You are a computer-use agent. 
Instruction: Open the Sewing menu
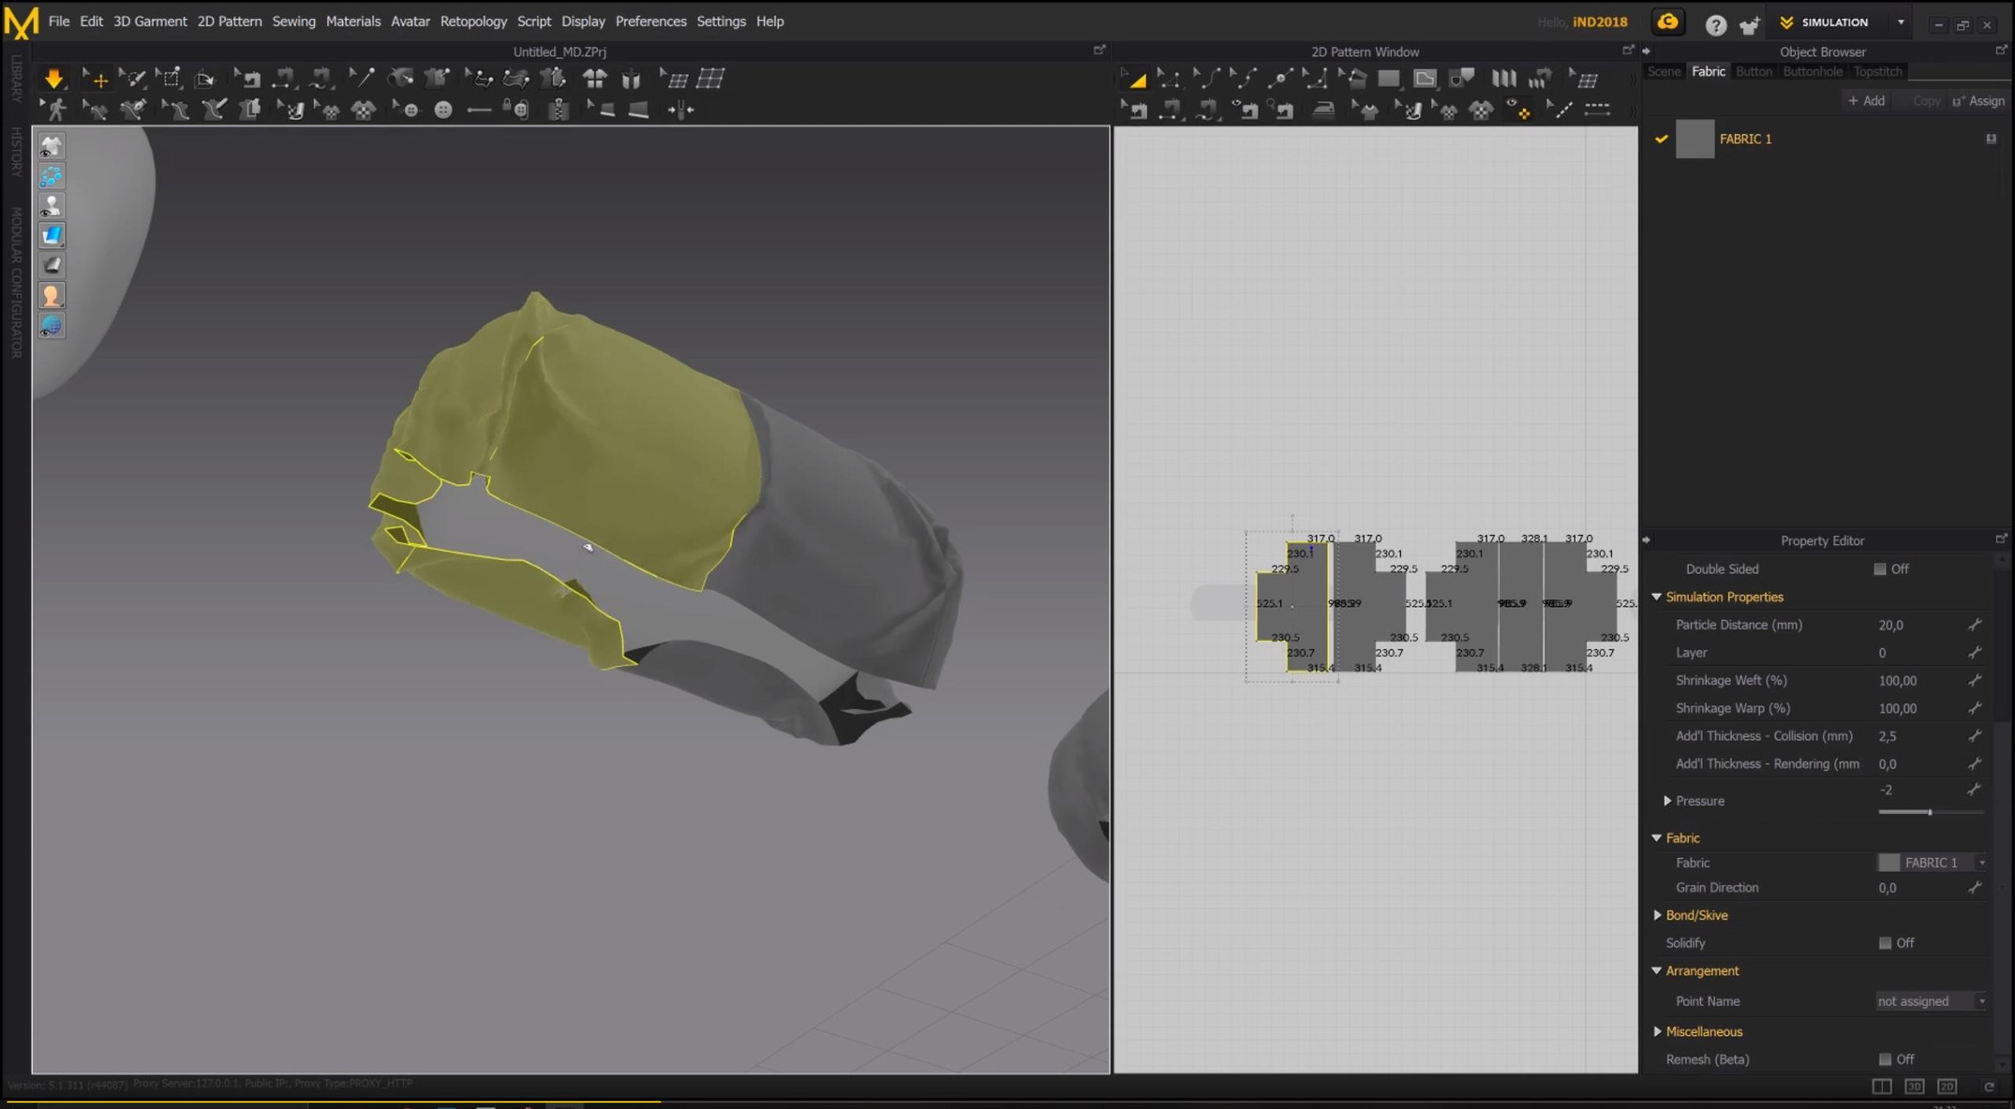click(x=293, y=22)
